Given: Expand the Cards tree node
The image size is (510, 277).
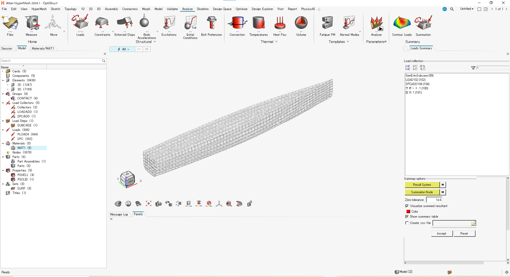Looking at the screenshot, I should point(3,71).
